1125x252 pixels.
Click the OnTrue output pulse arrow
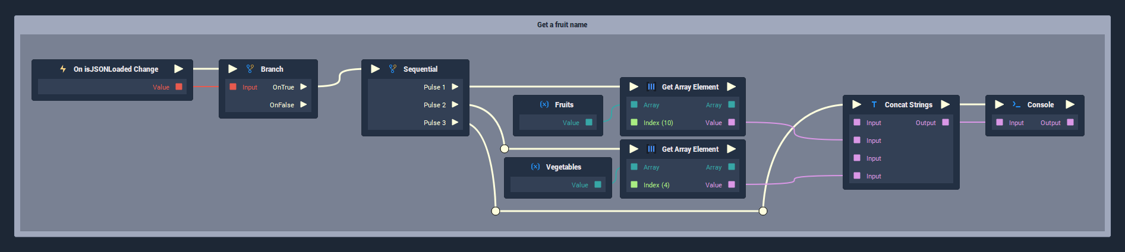(304, 87)
